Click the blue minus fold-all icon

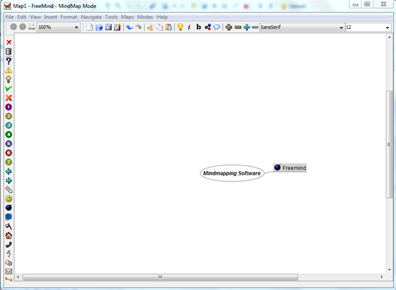(255, 27)
